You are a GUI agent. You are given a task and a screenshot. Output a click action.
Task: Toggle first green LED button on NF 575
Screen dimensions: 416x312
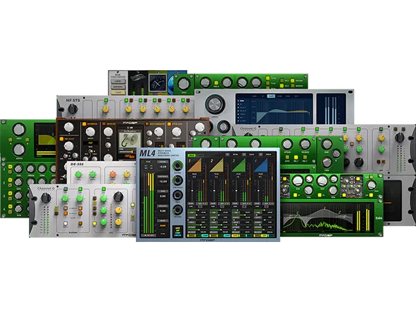tap(106, 101)
